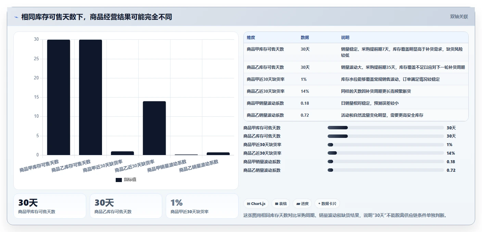
Task: Click the 14% value in table
Action: (x=305, y=91)
